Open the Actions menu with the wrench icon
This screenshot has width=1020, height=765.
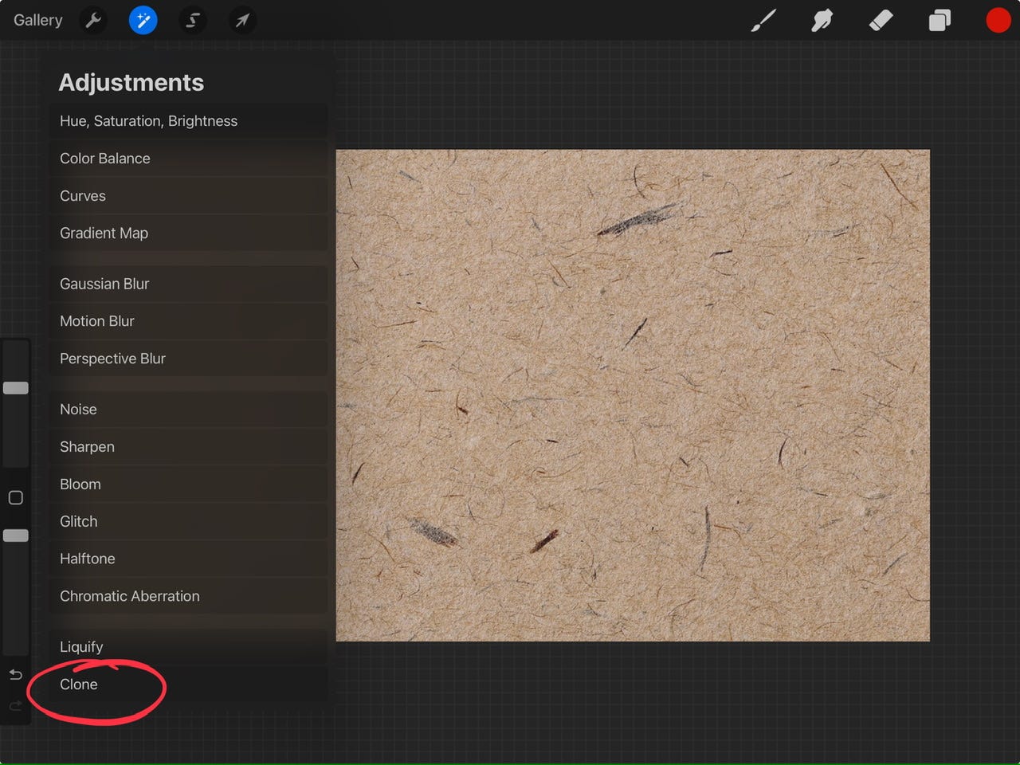[x=93, y=20]
